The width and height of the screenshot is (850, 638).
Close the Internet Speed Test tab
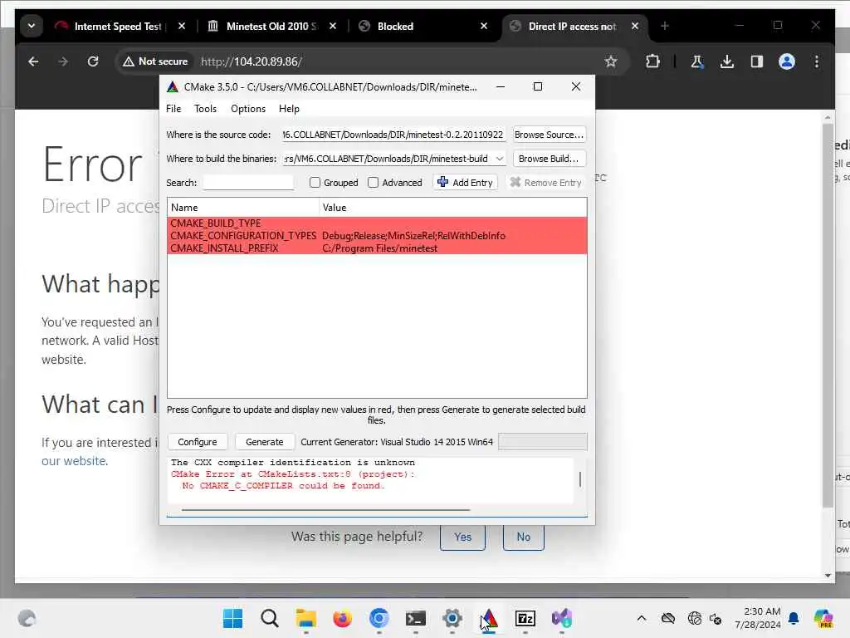[182, 26]
